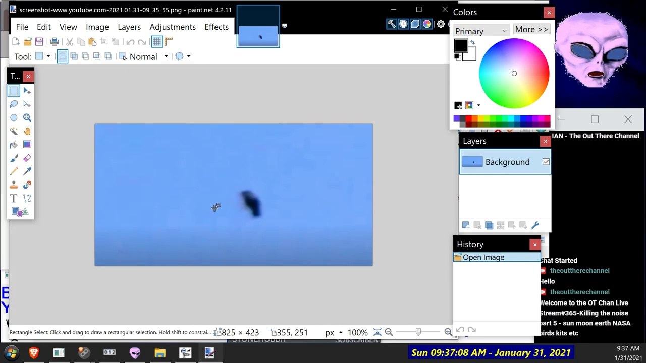Image resolution: width=646 pixels, height=363 pixels.
Task: Toggle the History window visibility button
Action: click(x=403, y=24)
